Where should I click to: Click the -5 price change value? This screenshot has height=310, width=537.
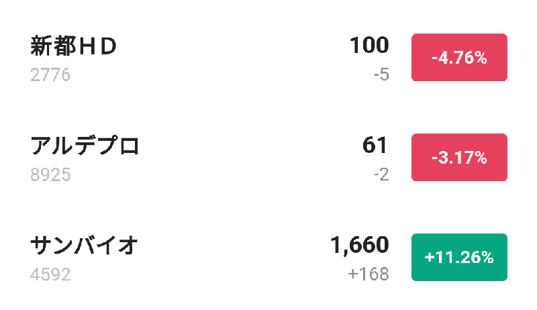[x=381, y=74]
